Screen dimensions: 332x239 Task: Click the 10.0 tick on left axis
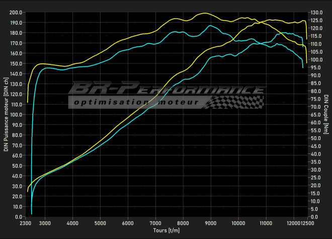17,207
